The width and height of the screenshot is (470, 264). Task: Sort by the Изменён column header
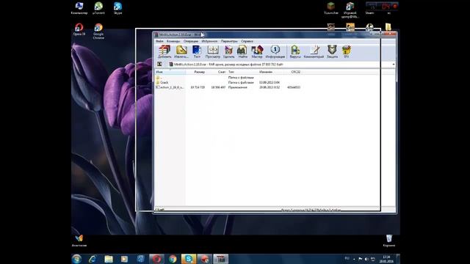tap(271, 72)
